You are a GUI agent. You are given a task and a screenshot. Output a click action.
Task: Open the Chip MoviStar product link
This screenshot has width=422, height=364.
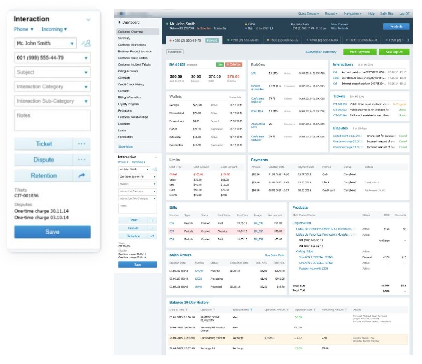coord(302,224)
